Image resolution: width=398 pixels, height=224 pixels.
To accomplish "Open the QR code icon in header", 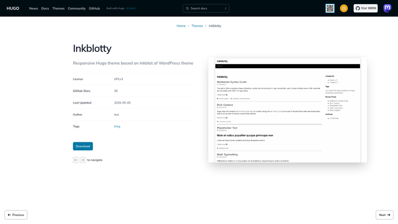I will [x=330, y=8].
